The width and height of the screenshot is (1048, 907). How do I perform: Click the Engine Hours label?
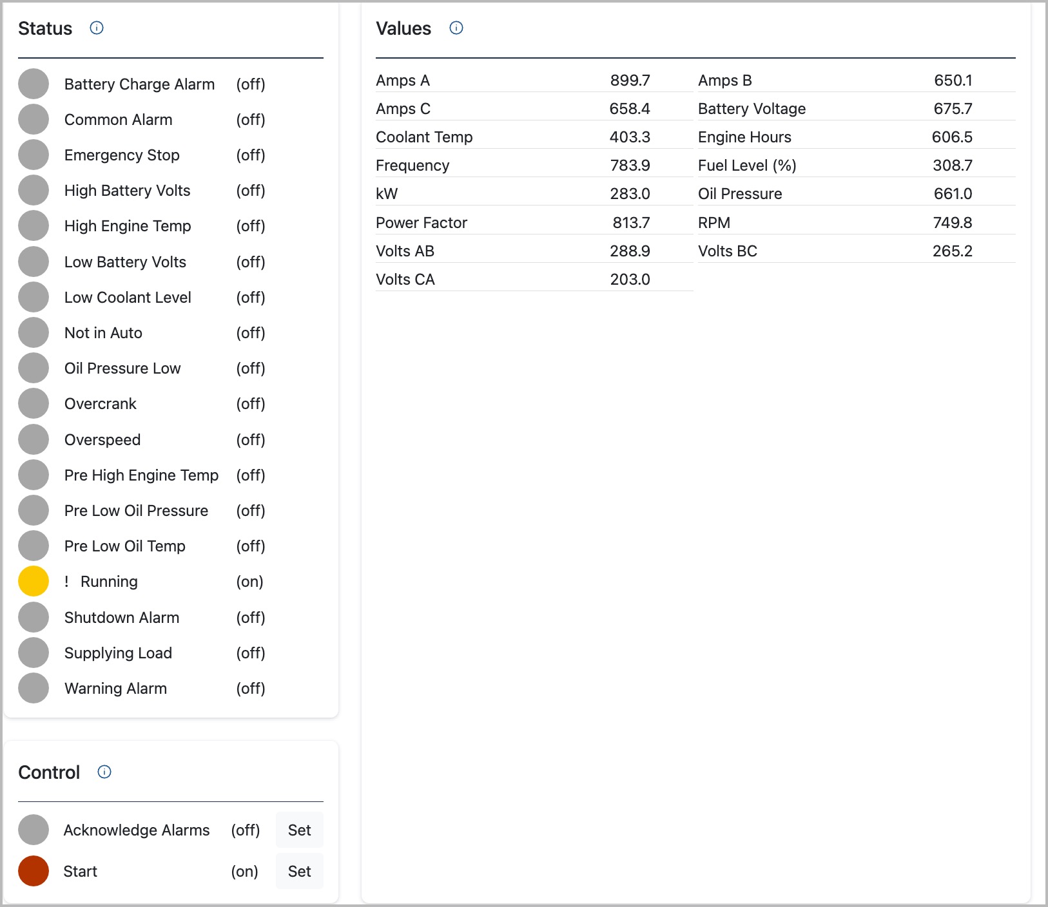744,137
